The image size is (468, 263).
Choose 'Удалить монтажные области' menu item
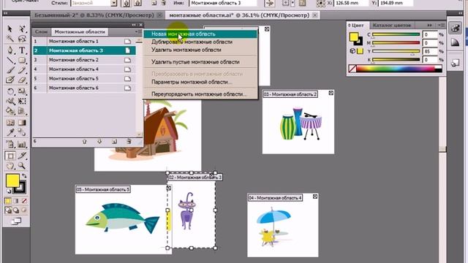coord(200,50)
